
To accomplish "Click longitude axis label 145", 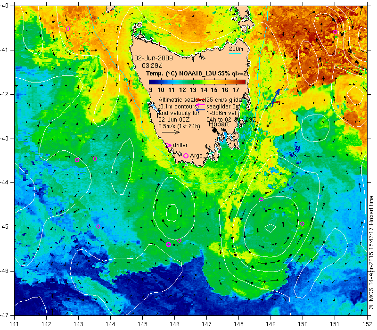I will coord(143,324).
